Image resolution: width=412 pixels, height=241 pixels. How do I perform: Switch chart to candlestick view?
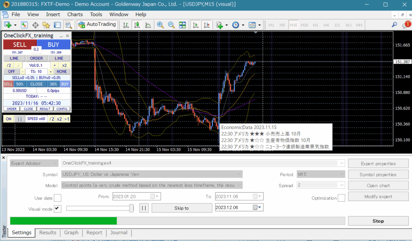point(137,25)
